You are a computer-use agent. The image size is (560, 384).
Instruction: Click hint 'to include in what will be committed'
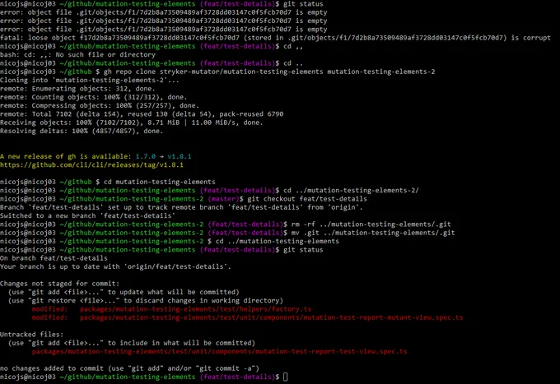click(181, 343)
